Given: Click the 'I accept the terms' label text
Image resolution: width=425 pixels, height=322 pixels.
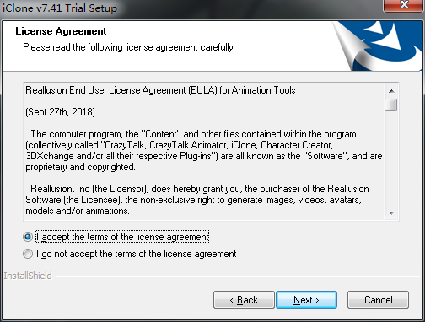Looking at the screenshot, I should 122,237.
